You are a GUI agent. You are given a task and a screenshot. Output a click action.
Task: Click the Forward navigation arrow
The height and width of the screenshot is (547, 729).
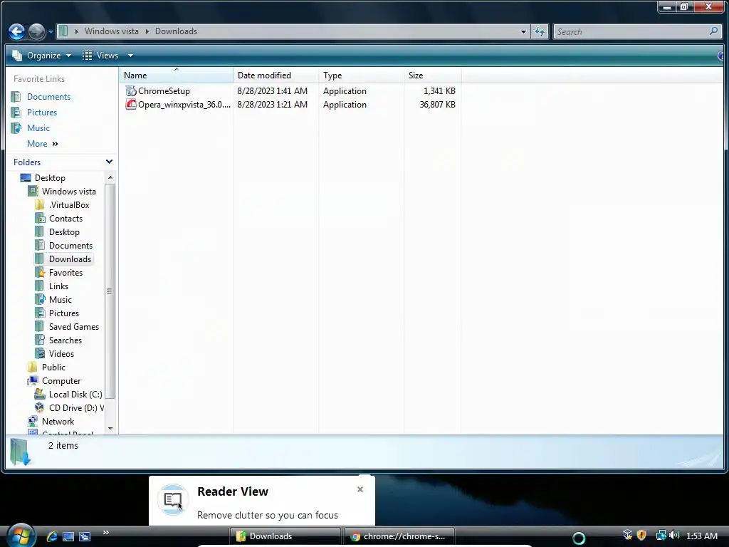tap(37, 31)
